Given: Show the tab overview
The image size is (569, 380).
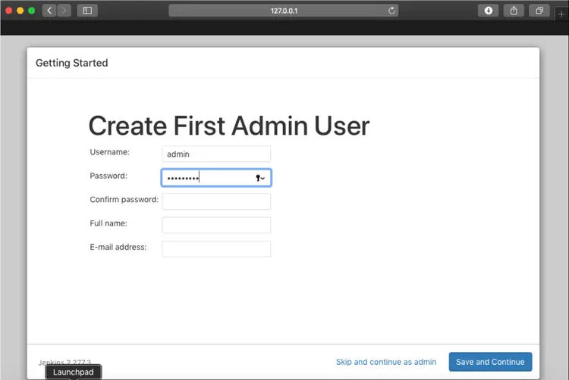Looking at the screenshot, I should point(539,11).
